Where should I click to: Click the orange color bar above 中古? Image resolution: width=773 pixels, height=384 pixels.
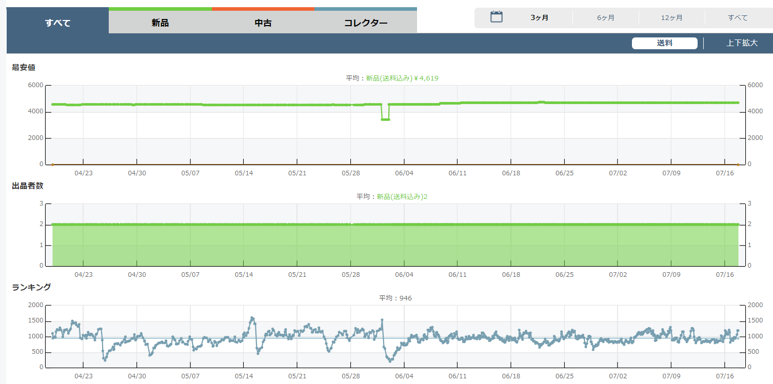[263, 9]
